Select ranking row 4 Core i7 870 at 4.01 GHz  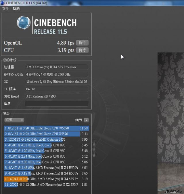(46, 145)
